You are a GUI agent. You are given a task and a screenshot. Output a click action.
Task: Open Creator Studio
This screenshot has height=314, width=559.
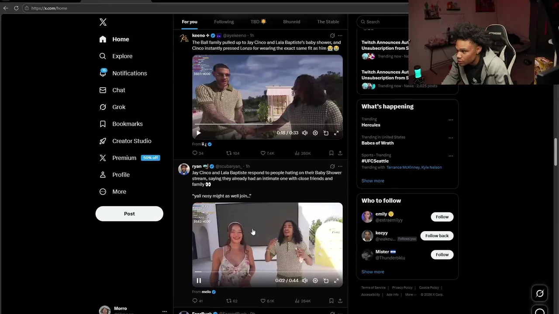[x=125, y=141]
